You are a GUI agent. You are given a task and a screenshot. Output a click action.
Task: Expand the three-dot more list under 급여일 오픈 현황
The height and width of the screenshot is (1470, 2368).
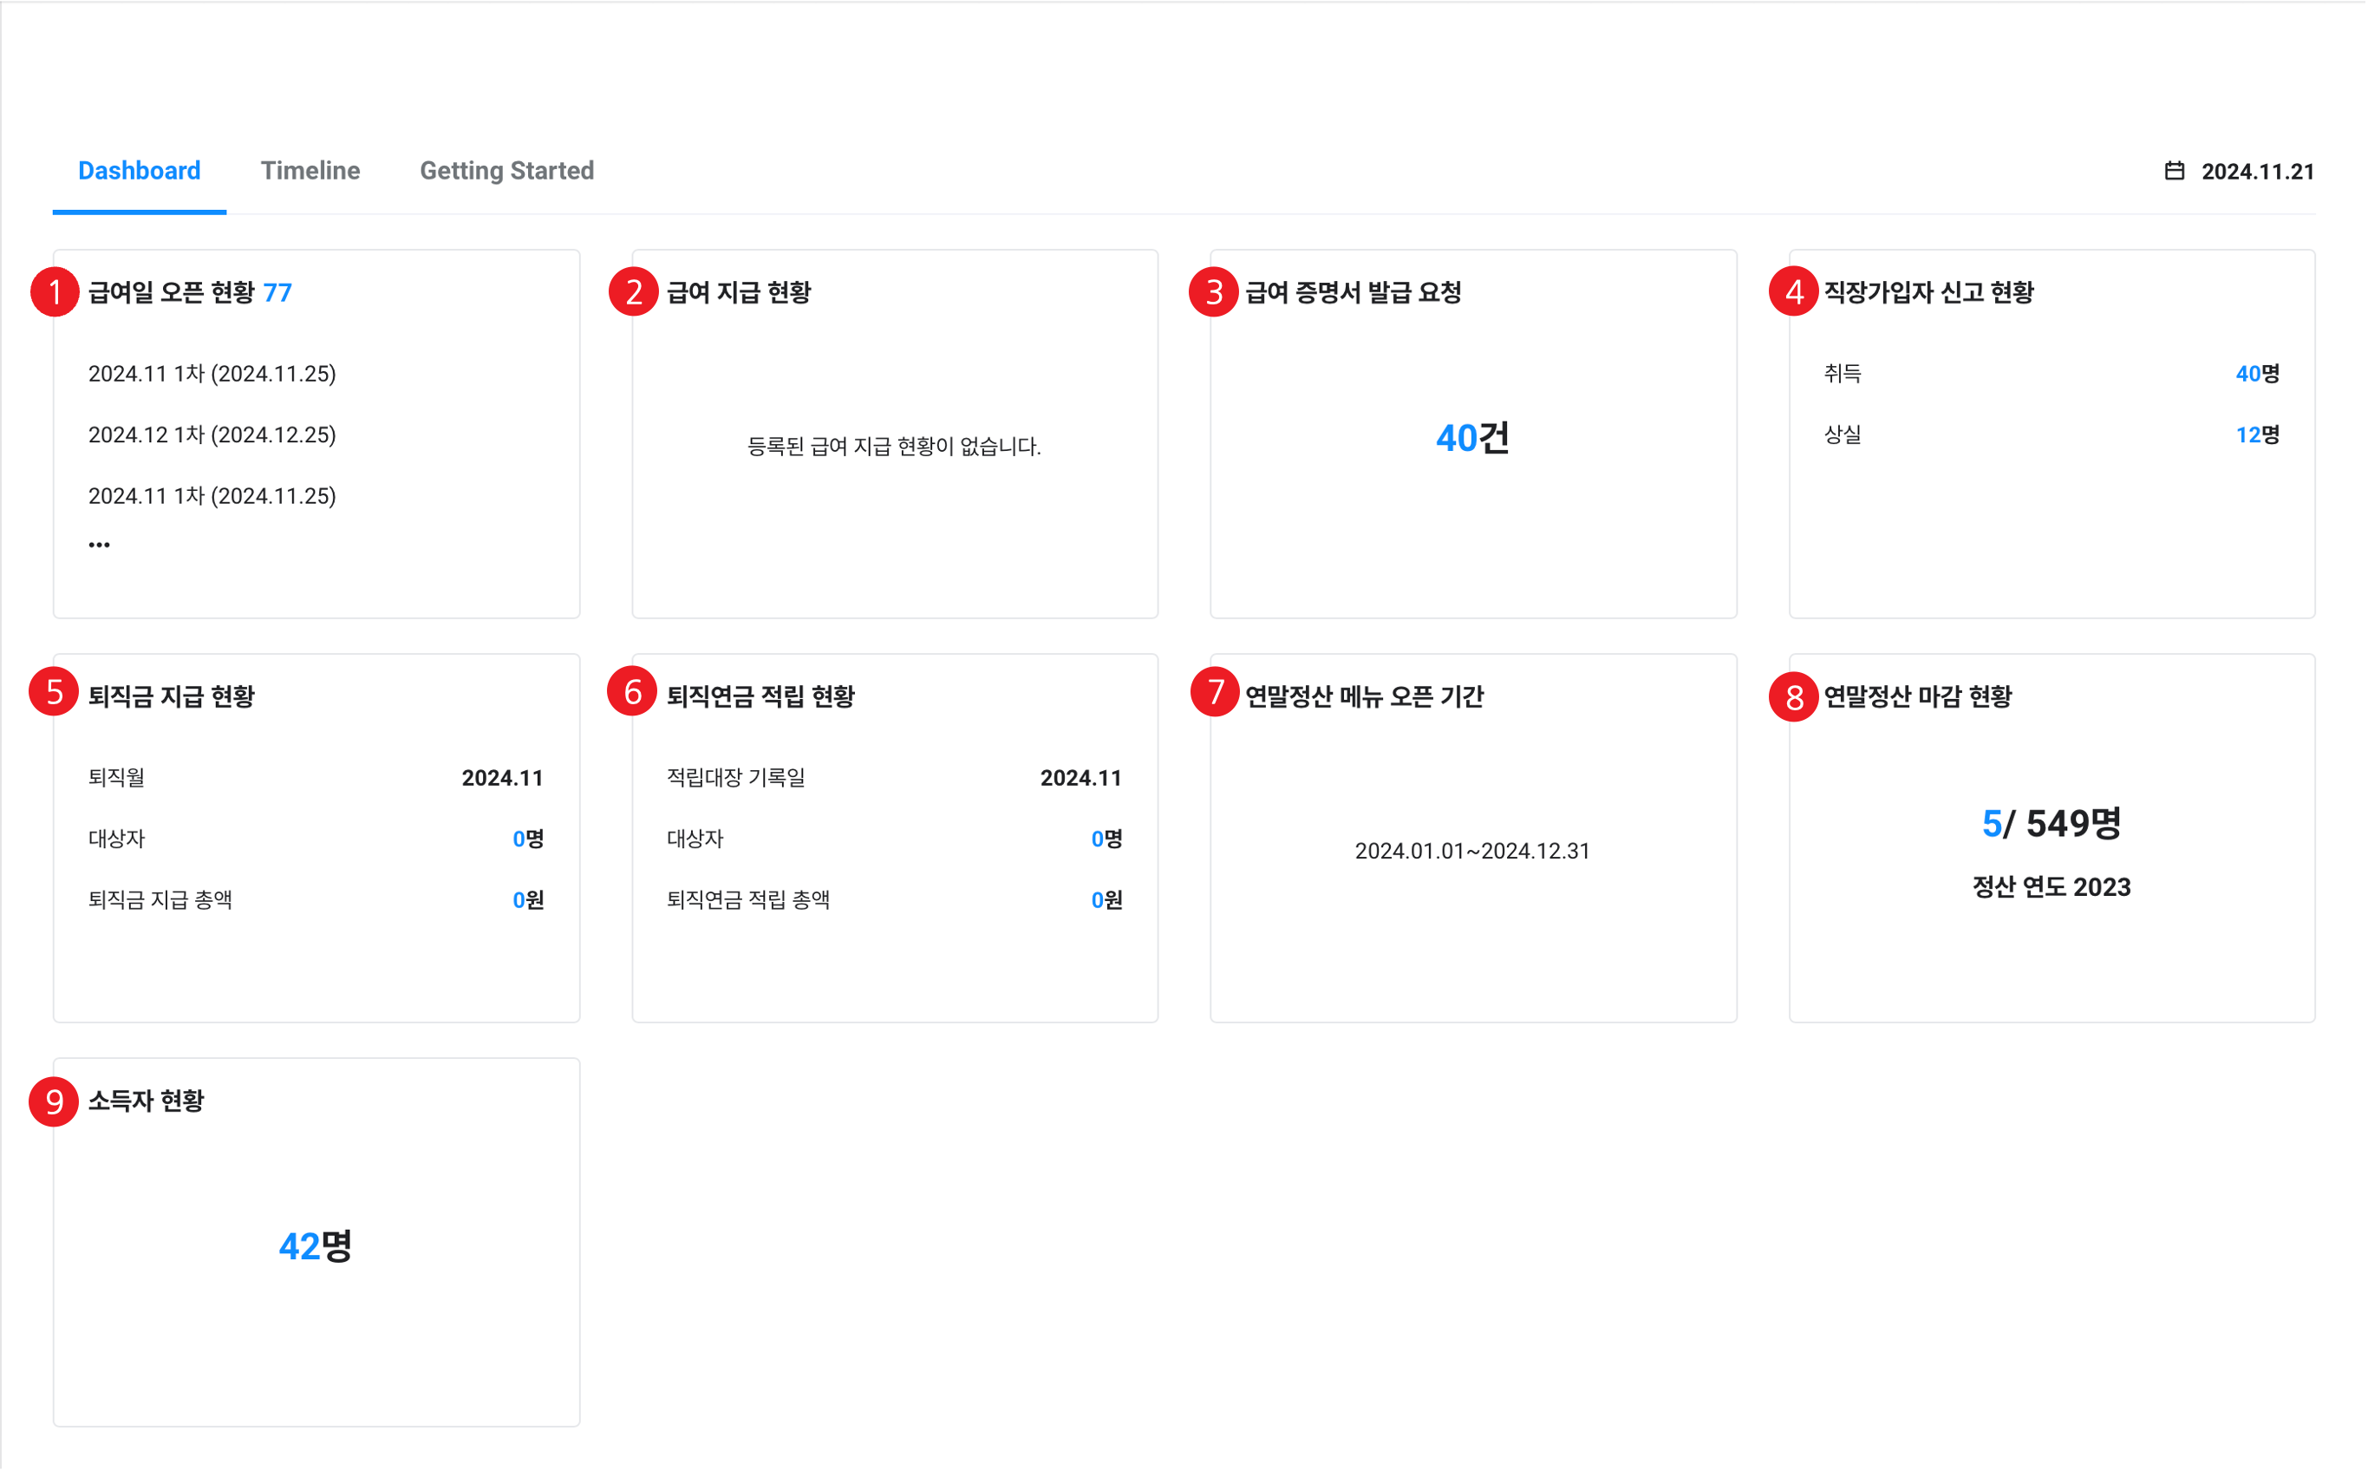point(99,545)
